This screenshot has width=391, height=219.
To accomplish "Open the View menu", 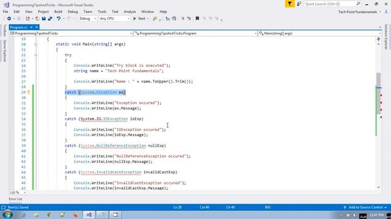I will [x=29, y=12].
